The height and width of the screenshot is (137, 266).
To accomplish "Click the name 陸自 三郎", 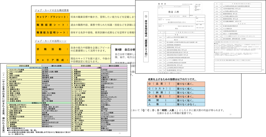I will coord(173,12).
